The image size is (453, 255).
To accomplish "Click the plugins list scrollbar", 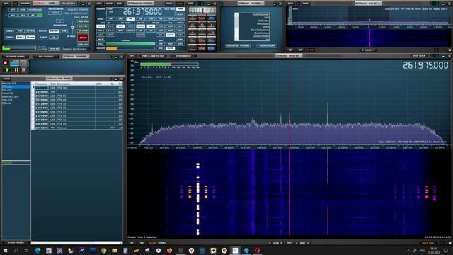I will 236,27.
